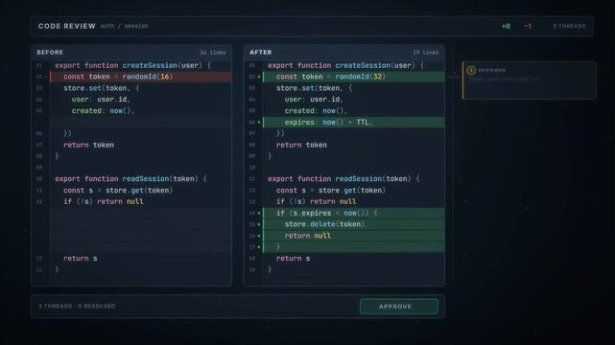Click 'const s = store.get(token)' in AFTER pane
The width and height of the screenshot is (615, 345).
331,191
